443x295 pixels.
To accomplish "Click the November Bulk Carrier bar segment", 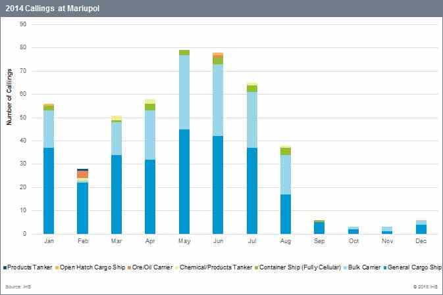I will pyautogui.click(x=387, y=229).
